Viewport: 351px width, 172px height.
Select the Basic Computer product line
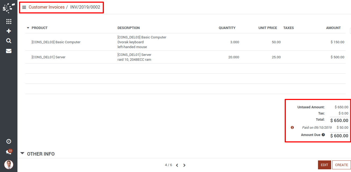56,42
